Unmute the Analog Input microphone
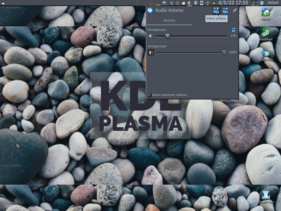 coord(151,52)
